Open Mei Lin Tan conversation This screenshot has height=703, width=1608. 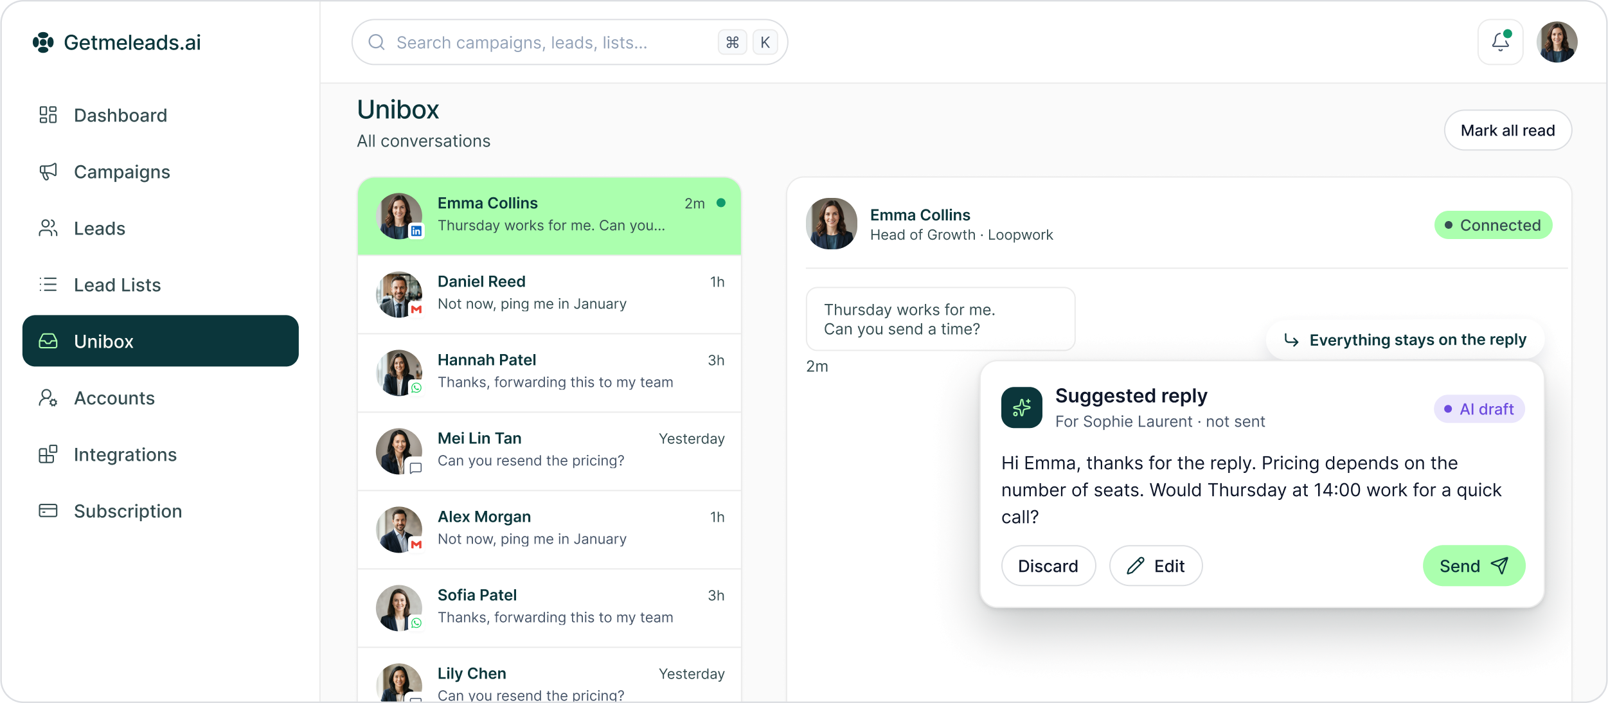pos(549,451)
